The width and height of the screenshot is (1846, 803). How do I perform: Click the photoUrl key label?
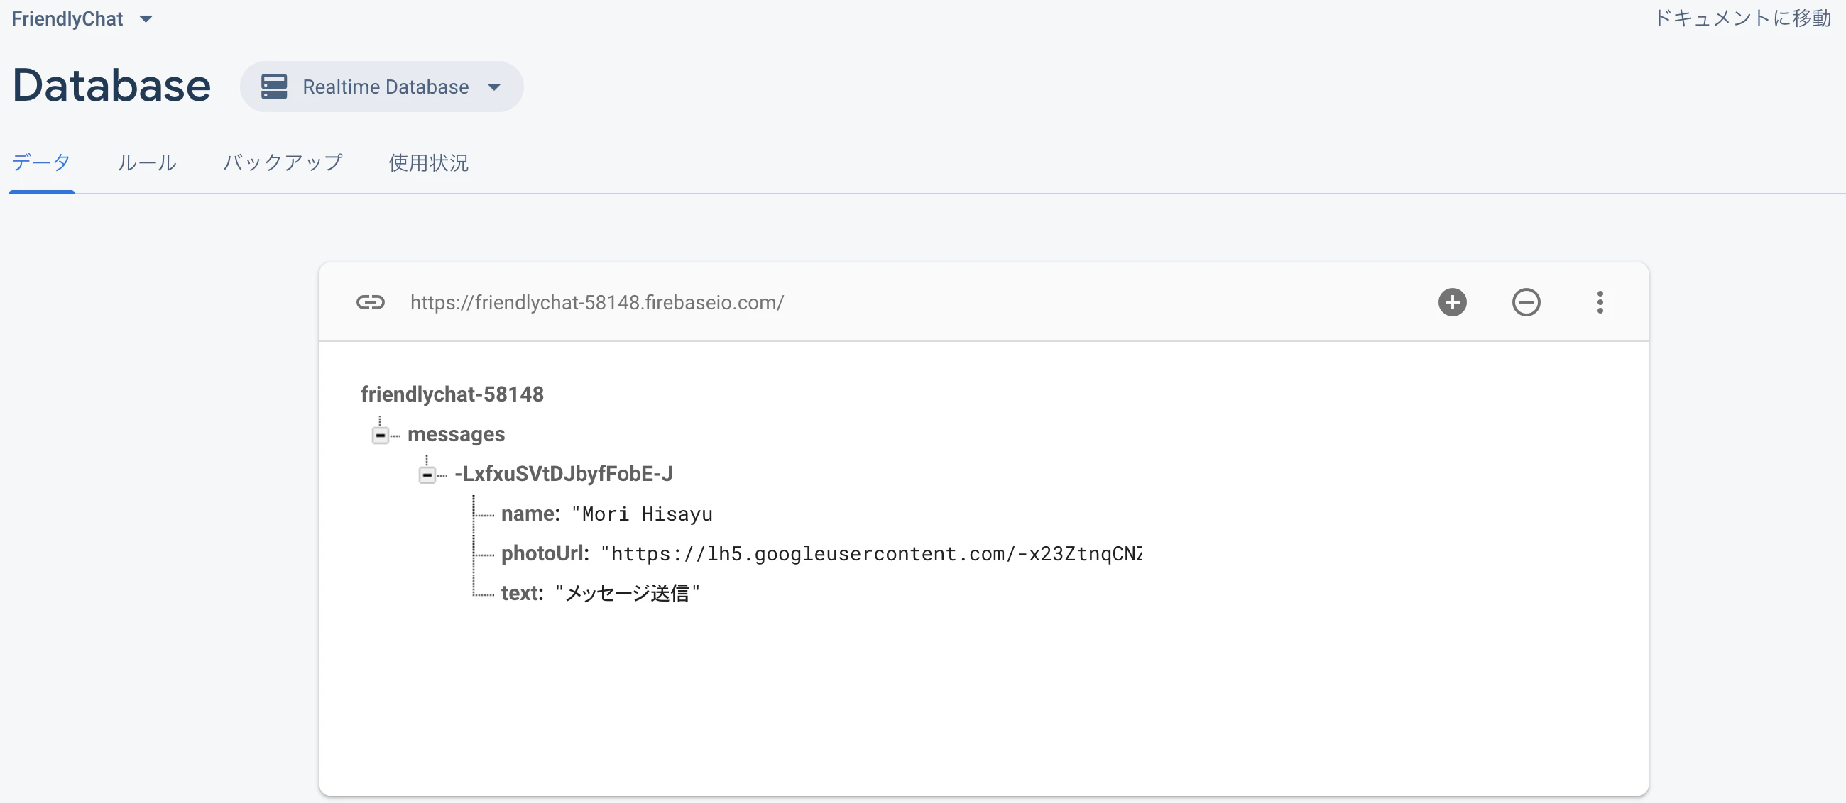pyautogui.click(x=545, y=553)
